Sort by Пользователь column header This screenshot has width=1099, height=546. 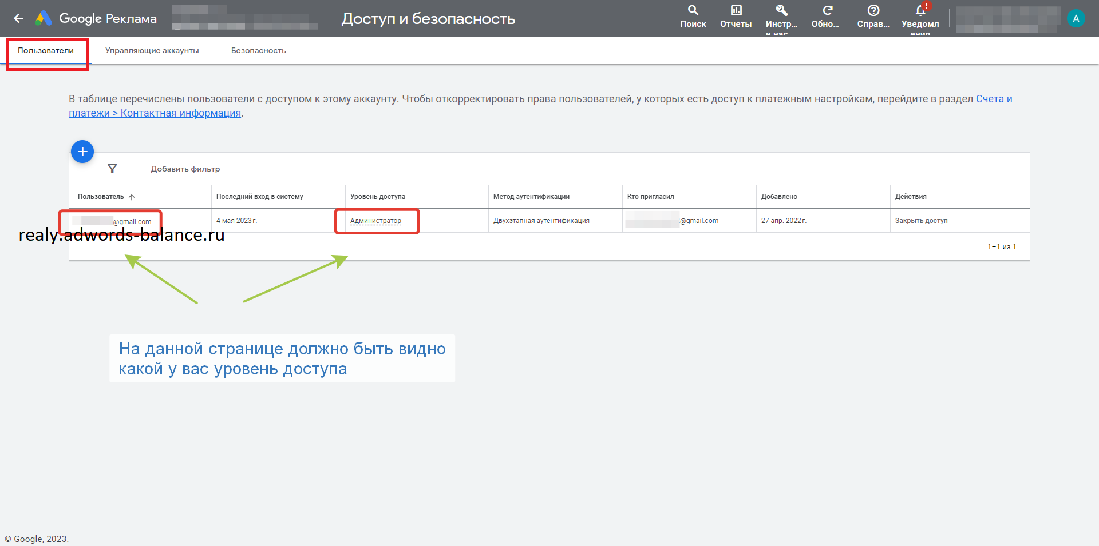coord(101,197)
